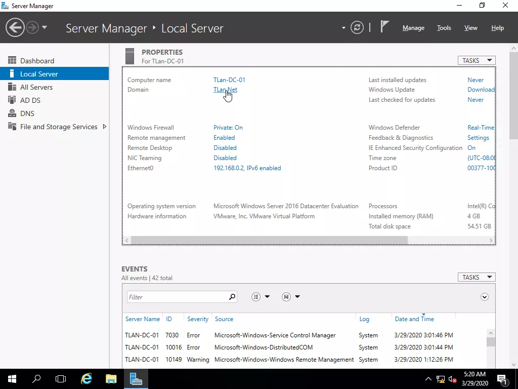The image size is (518, 389).
Task: Open Windows Firewall Private: On link
Action: [228, 127]
